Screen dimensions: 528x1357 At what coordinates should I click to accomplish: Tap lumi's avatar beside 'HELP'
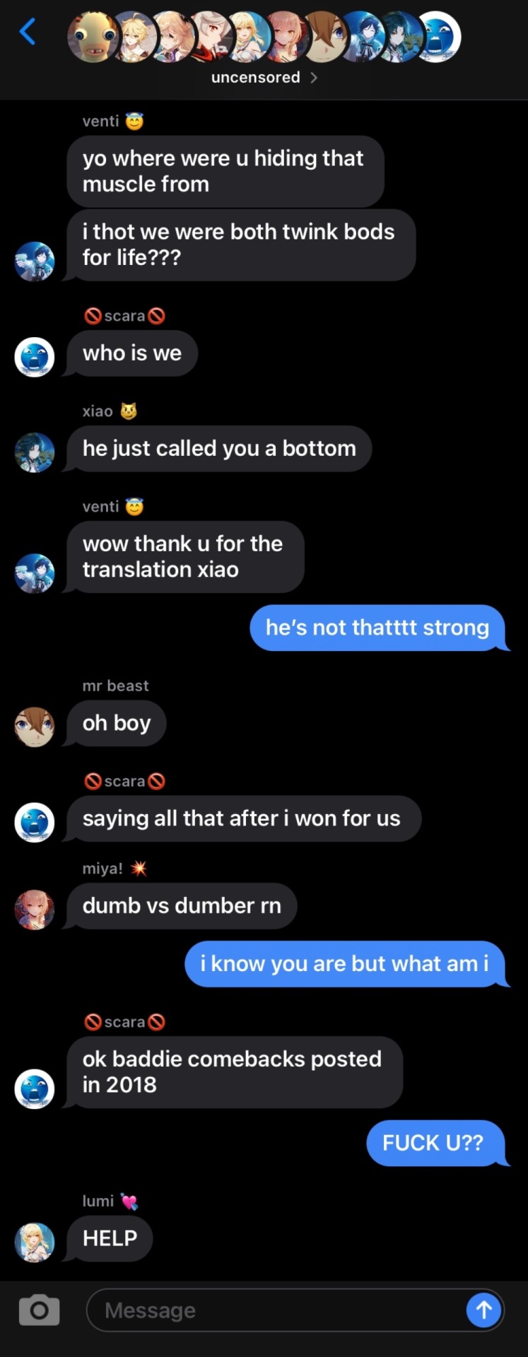click(35, 1242)
